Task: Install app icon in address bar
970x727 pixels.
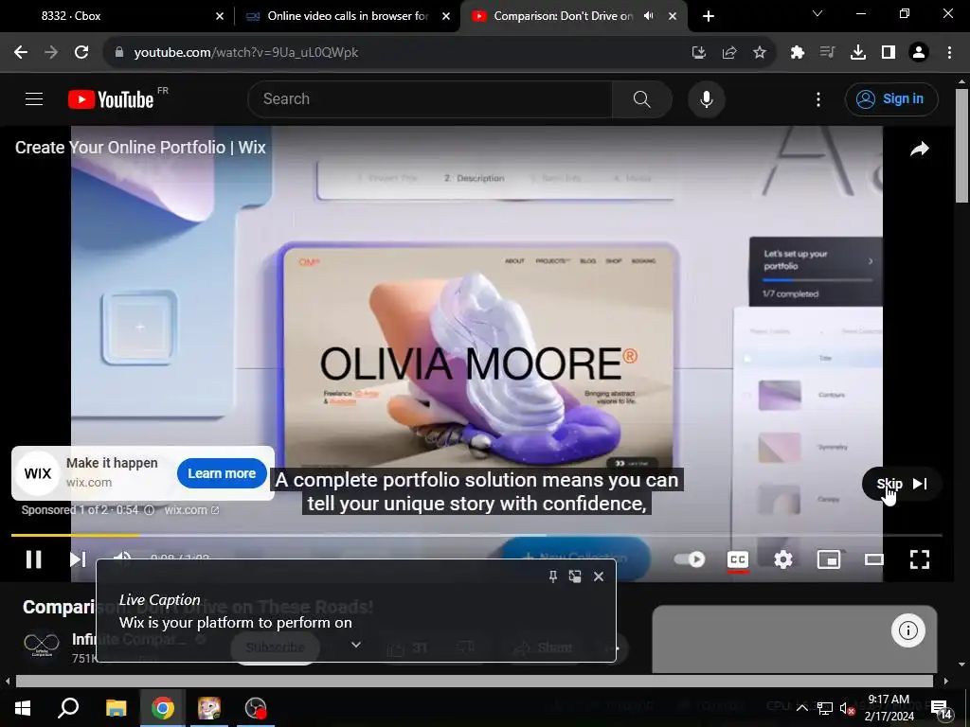Action: click(x=698, y=53)
